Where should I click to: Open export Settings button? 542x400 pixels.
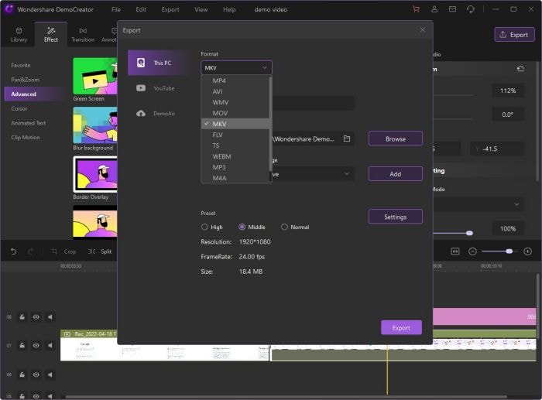click(x=396, y=217)
